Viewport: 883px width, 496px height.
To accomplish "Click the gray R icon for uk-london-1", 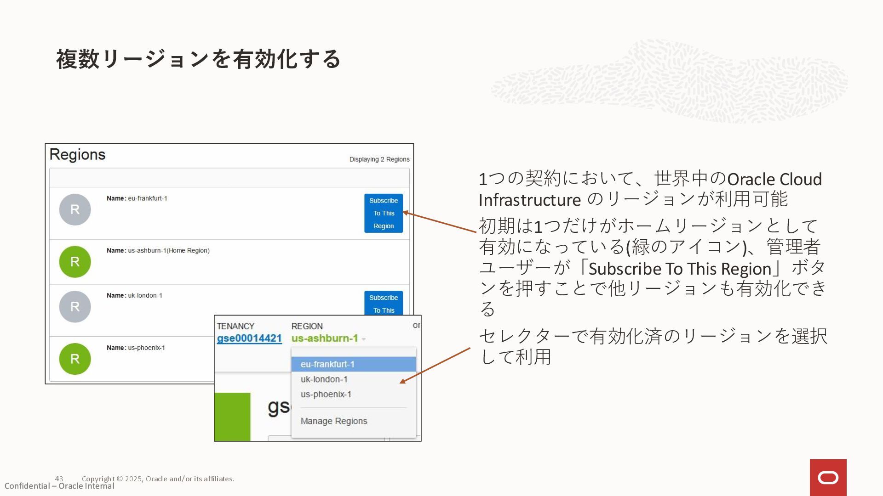I will (75, 306).
